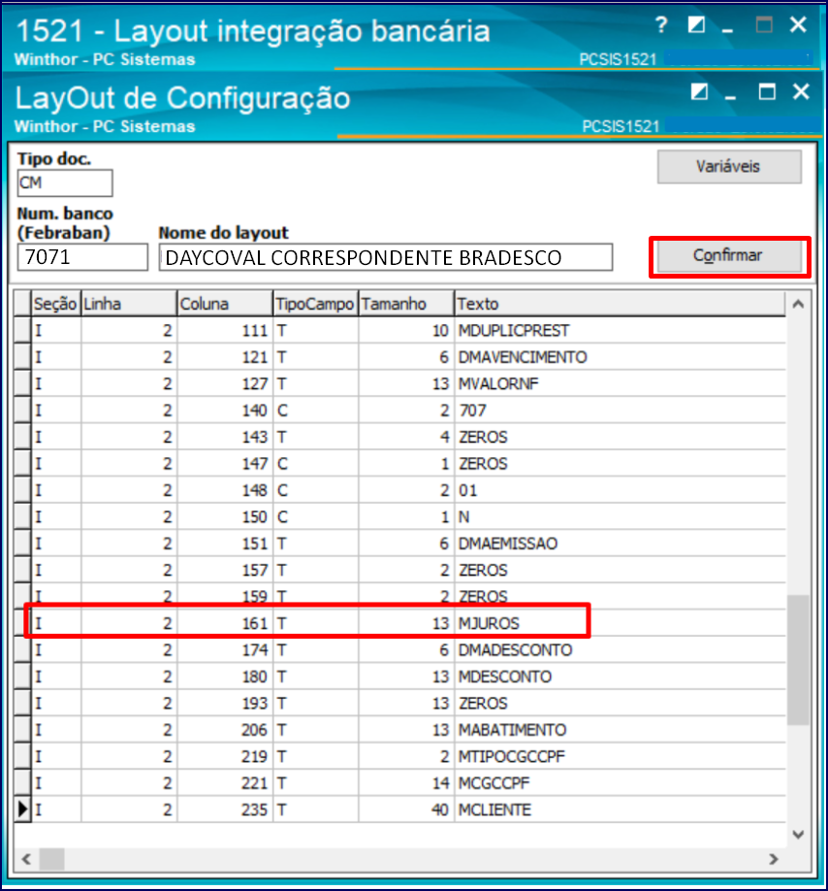Select the MDESCONTO text cell
828x891 pixels.
click(621, 676)
